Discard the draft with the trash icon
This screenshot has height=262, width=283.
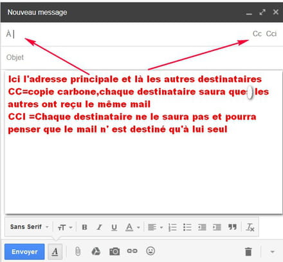pos(248,252)
